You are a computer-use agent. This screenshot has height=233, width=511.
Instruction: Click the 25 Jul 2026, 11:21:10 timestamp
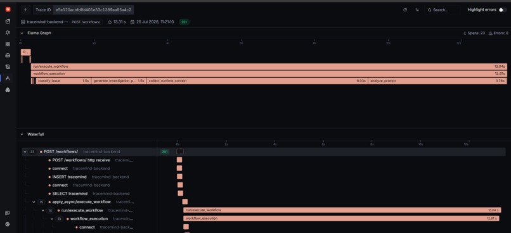pyautogui.click(x=155, y=22)
